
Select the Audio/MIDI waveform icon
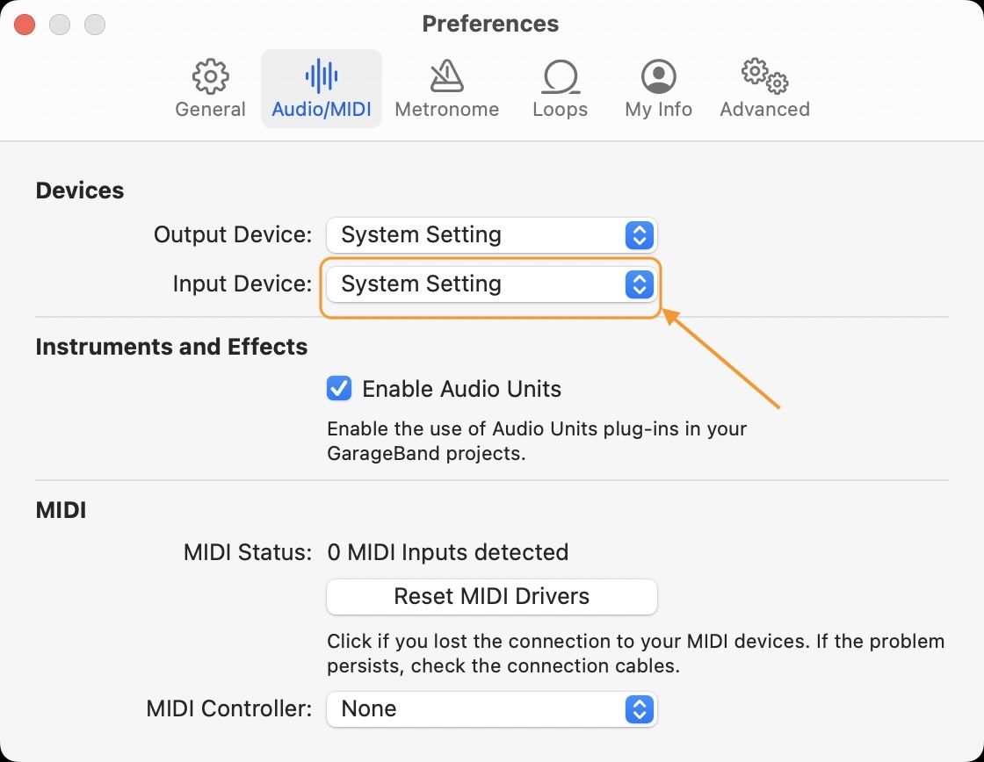[322, 77]
